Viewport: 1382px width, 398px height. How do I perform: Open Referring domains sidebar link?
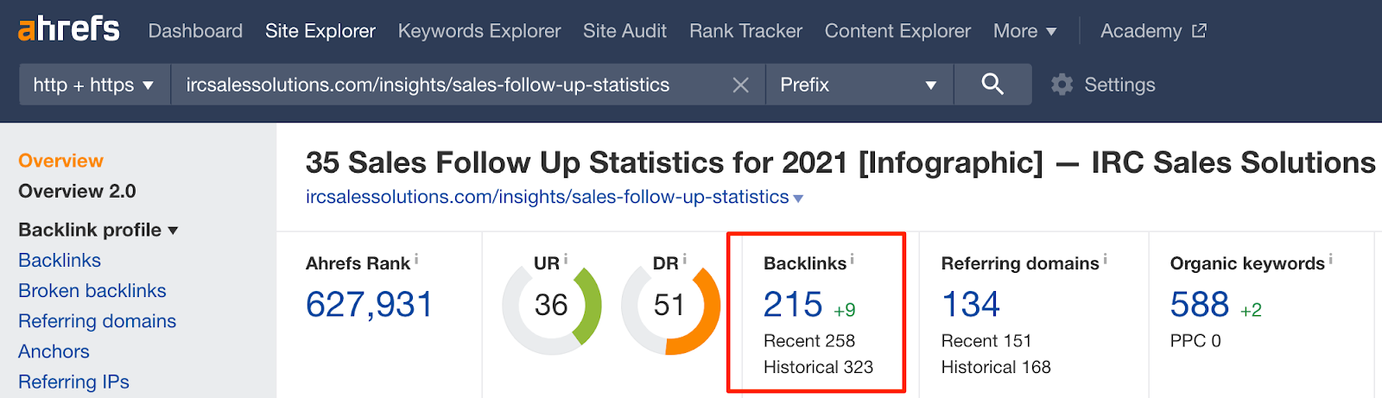[x=98, y=320]
